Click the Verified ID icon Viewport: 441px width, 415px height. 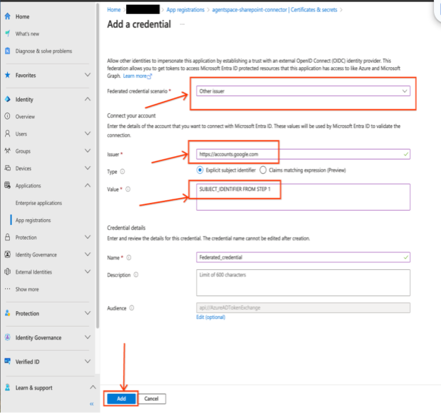[x=7, y=362]
